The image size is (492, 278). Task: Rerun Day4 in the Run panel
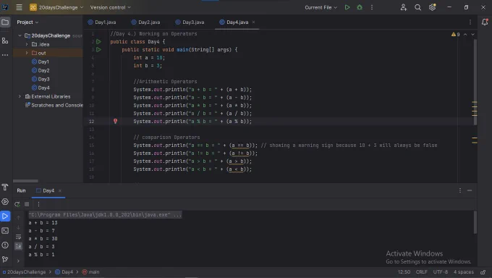coord(17,204)
